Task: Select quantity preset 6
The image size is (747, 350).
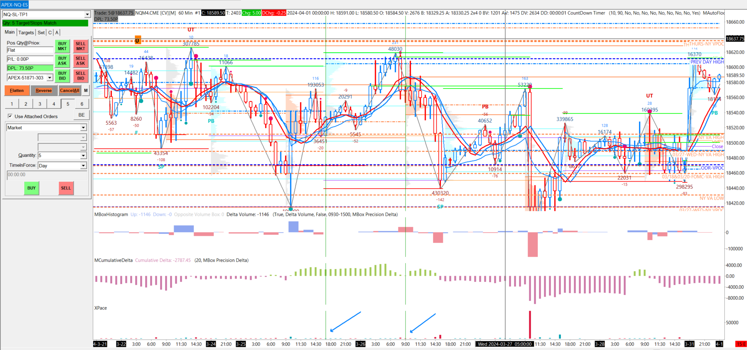Action: tap(82, 104)
